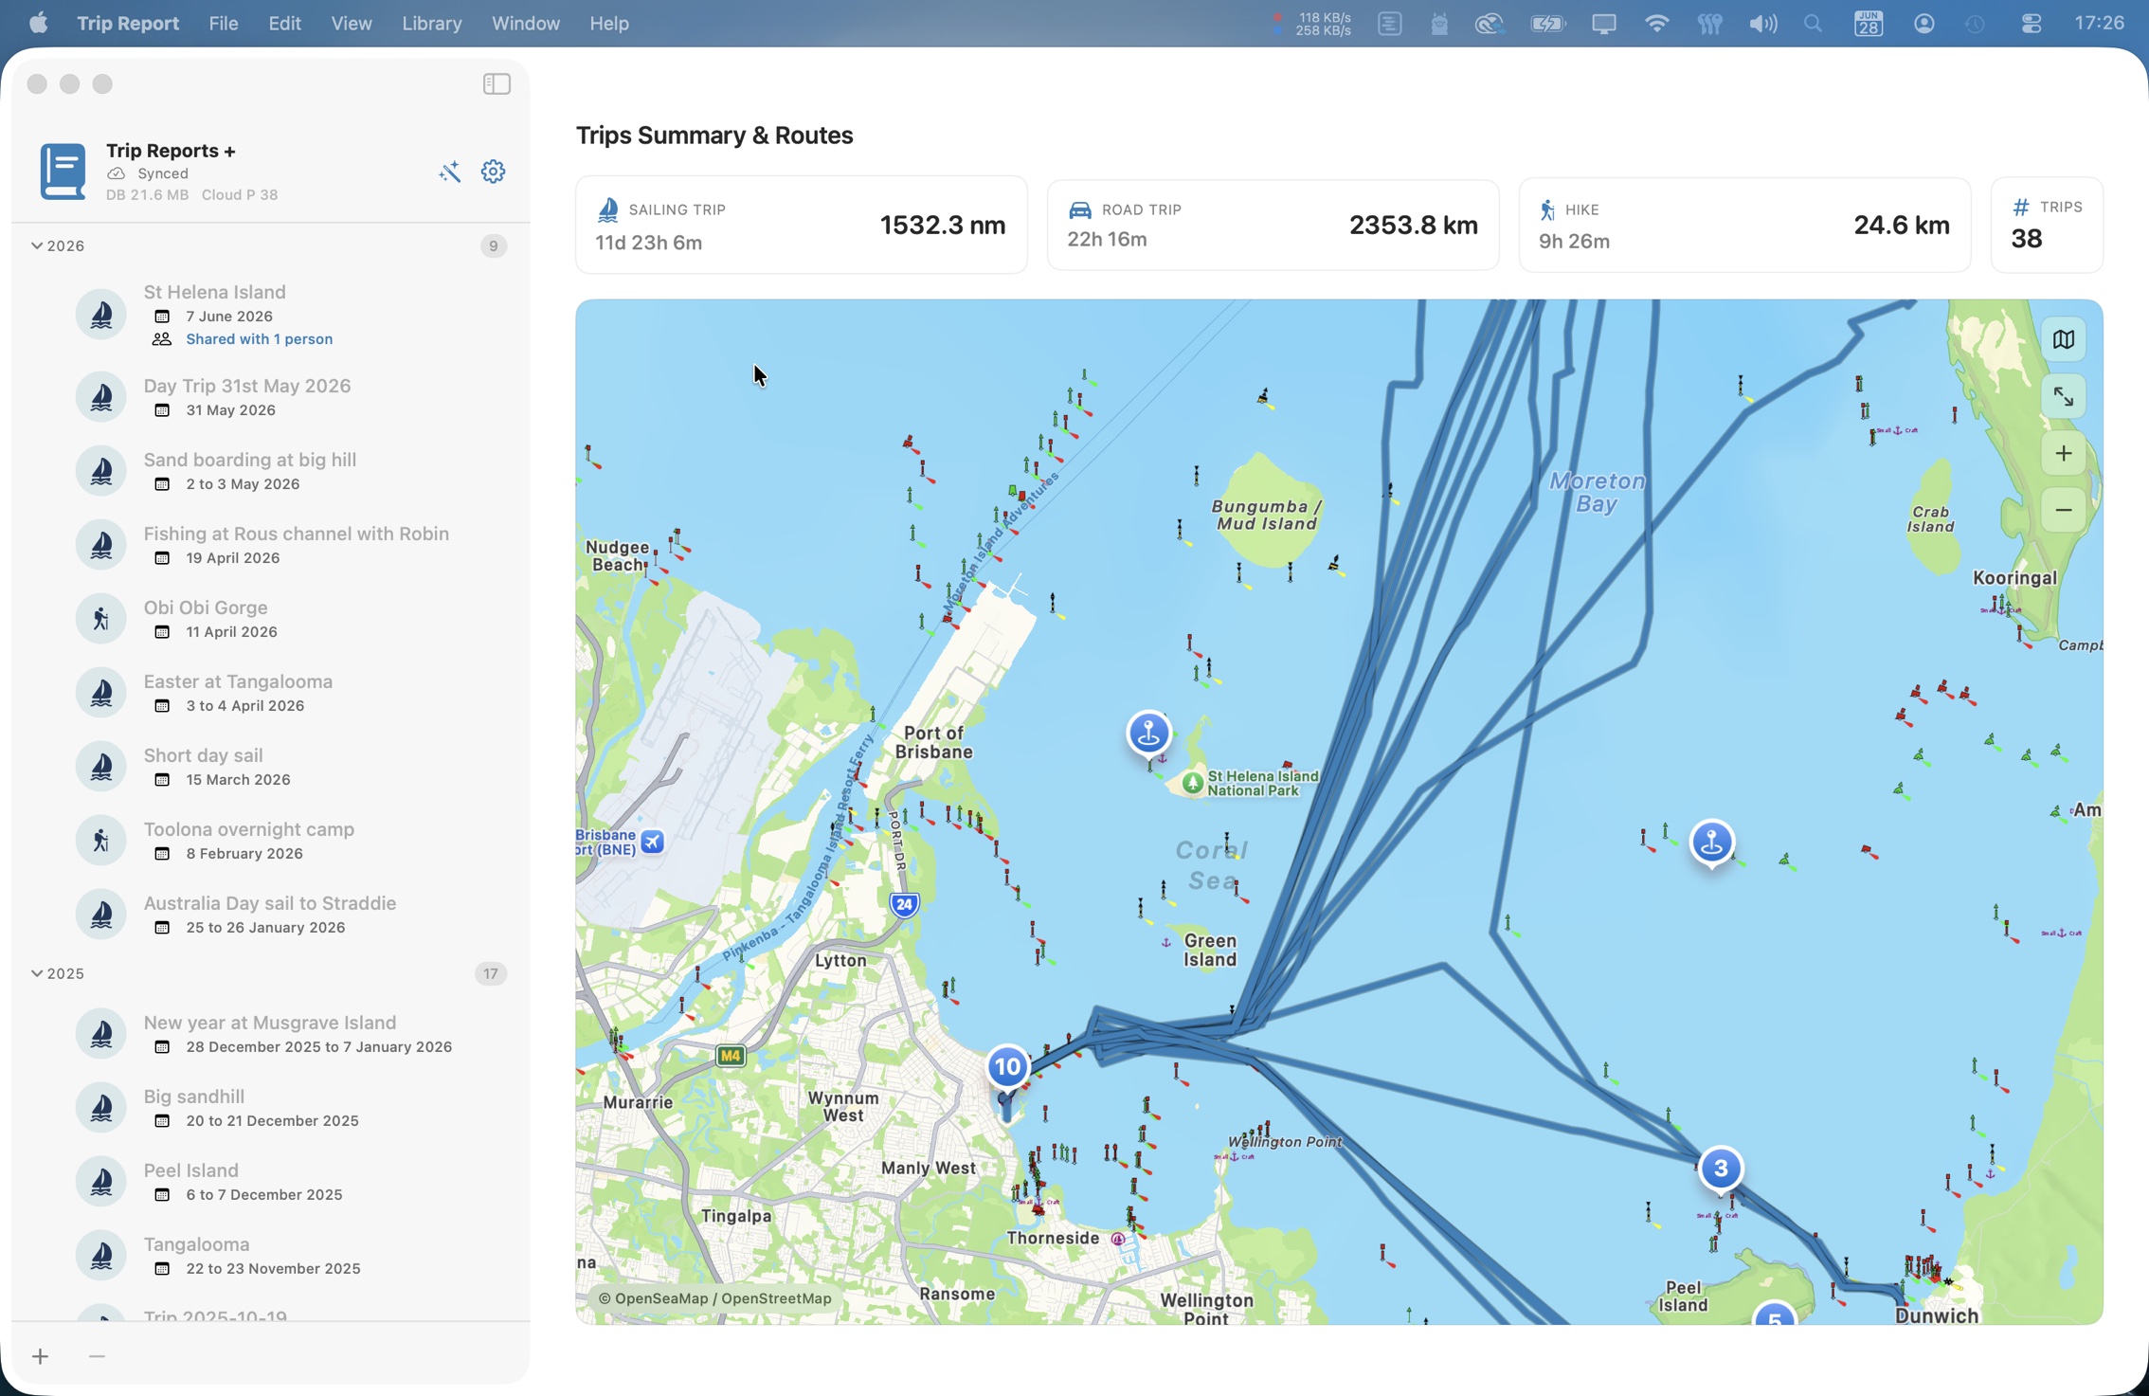Open the Help menu
Screen dimensions: 2149x1396
(x=609, y=24)
